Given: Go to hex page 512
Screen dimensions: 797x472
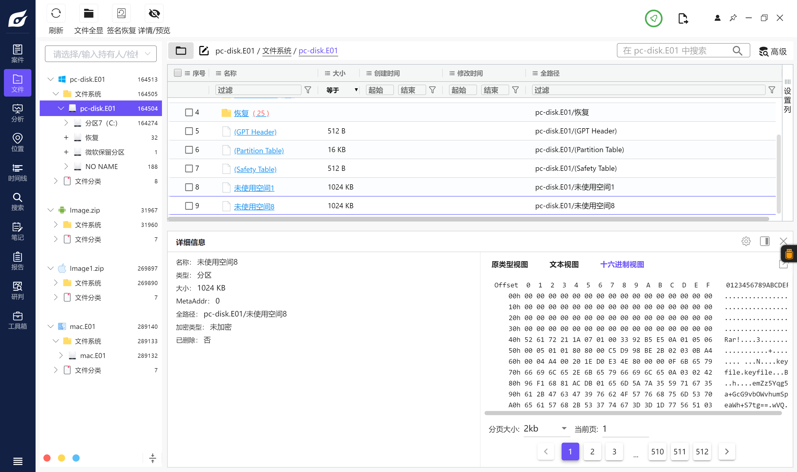Looking at the screenshot, I should tap(702, 451).
